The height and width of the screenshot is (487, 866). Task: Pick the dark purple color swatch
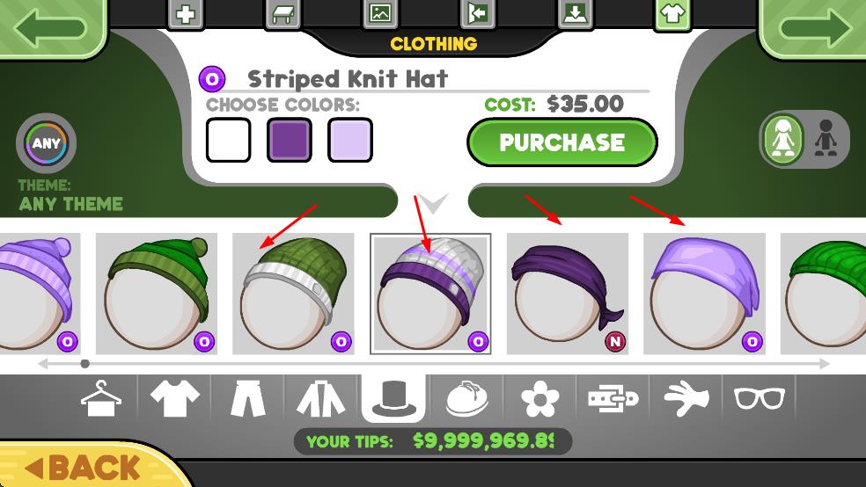point(290,140)
